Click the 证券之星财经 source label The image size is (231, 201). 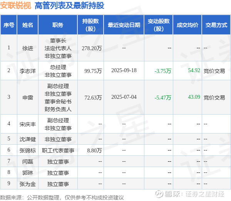coord(205,194)
